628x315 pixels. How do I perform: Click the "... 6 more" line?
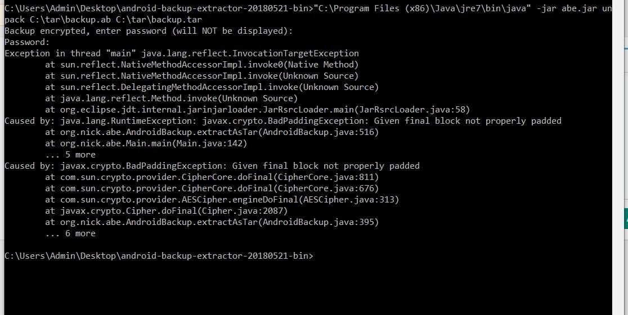coord(70,233)
